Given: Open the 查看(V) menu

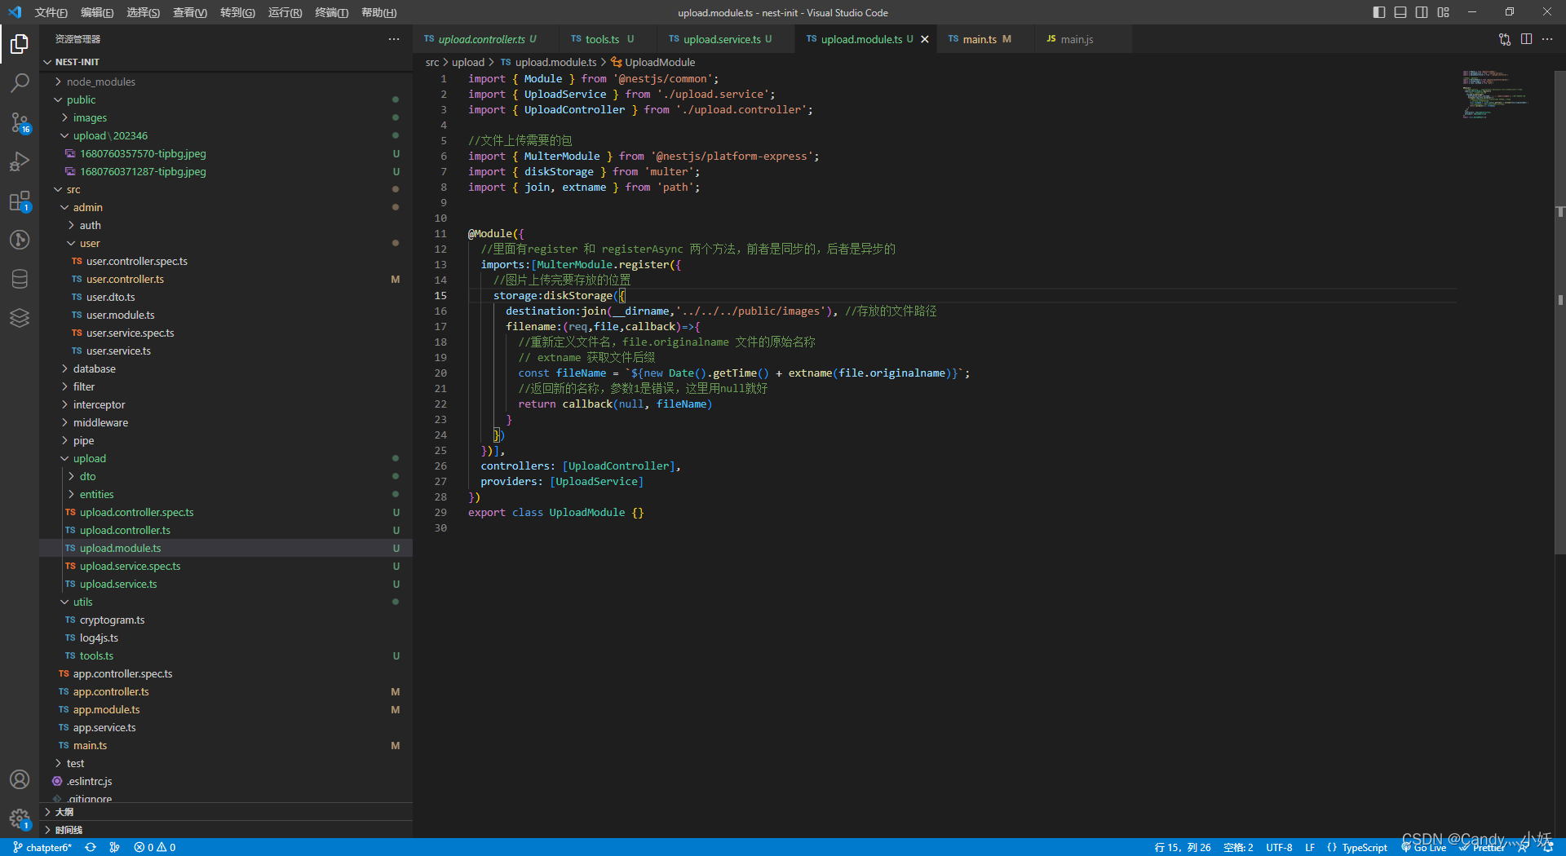Looking at the screenshot, I should (190, 12).
